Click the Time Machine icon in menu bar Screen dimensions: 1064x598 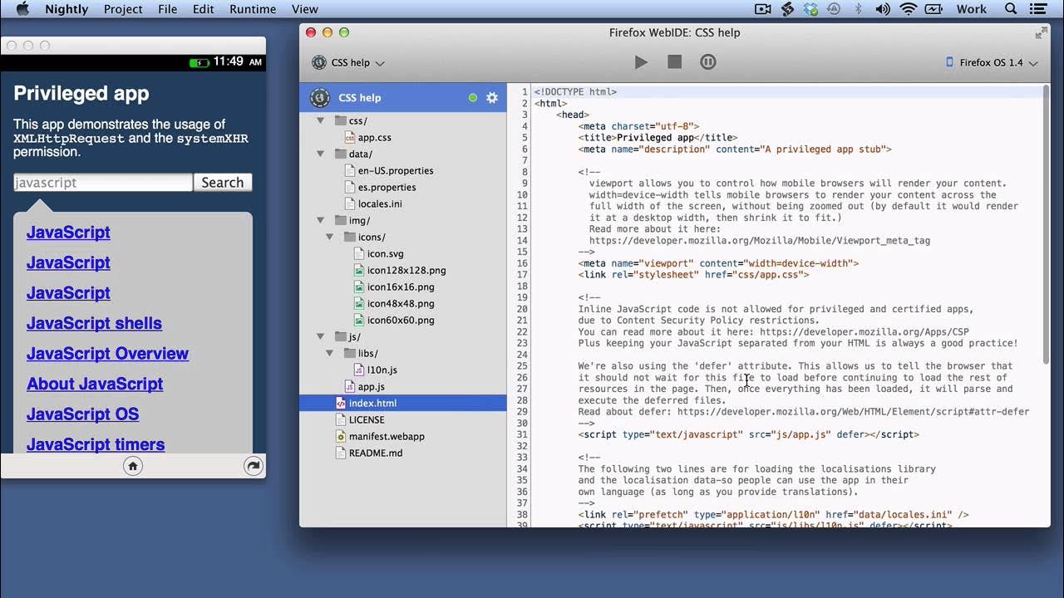click(834, 9)
